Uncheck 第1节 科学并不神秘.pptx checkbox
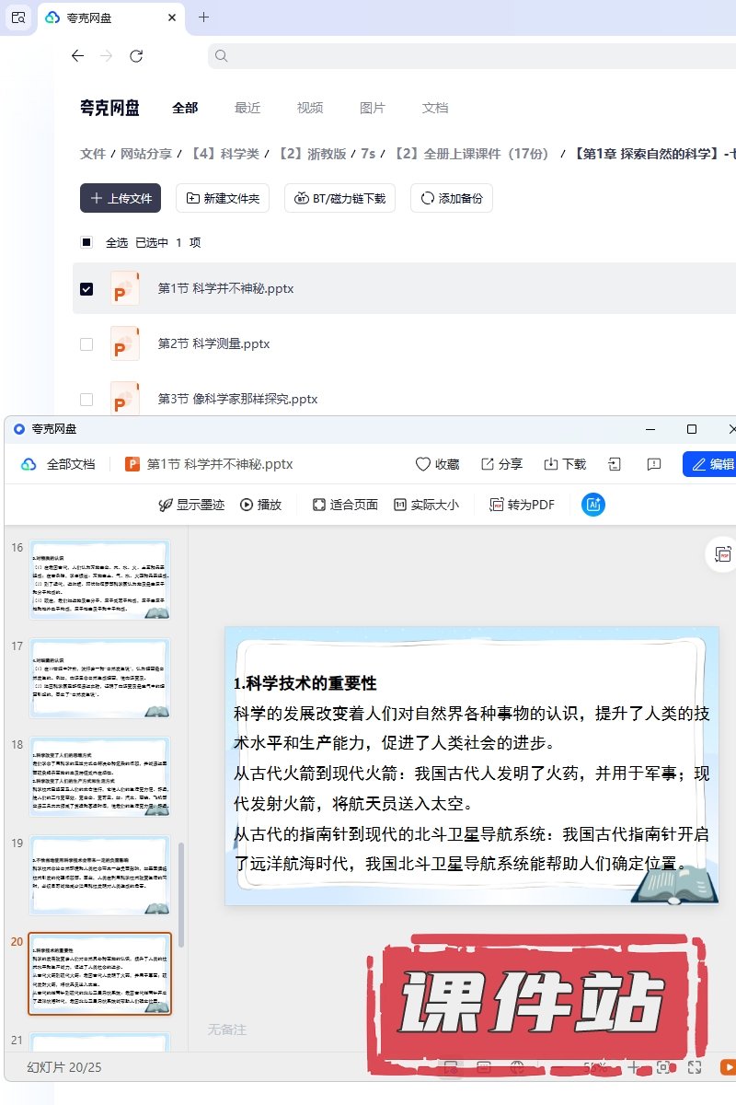Image resolution: width=736 pixels, height=1105 pixels. (x=86, y=288)
